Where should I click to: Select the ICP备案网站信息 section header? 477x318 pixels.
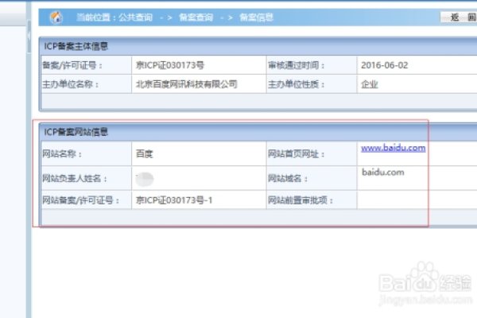[76, 132]
